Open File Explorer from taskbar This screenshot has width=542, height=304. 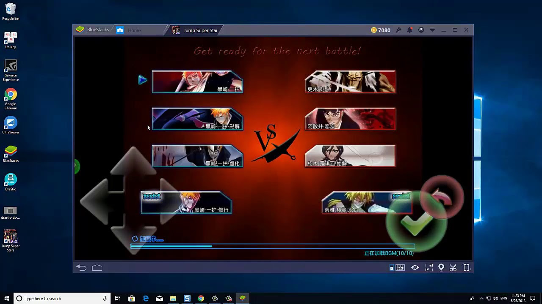click(173, 299)
